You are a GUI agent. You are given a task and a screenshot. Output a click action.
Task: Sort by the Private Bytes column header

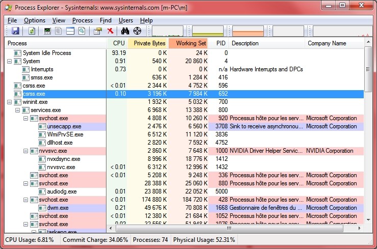pos(148,43)
